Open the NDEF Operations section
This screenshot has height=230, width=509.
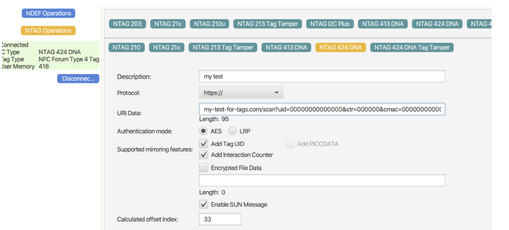(48, 13)
